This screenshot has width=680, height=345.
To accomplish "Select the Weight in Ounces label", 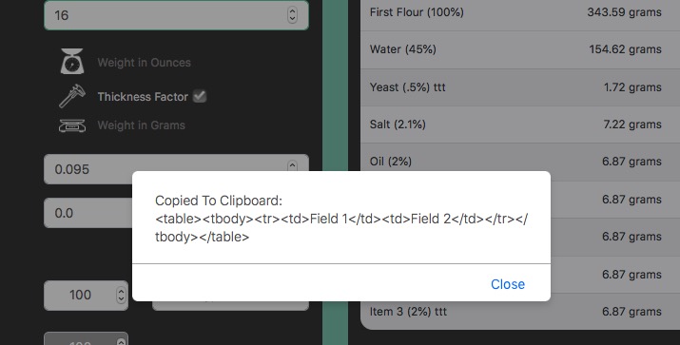I will [x=144, y=63].
